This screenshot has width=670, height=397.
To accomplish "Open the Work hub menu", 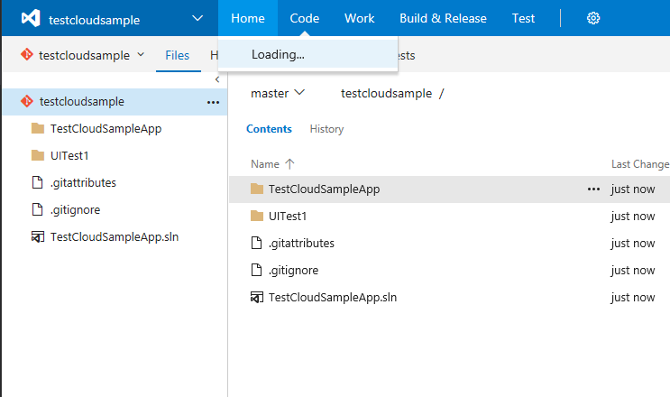I will (x=360, y=18).
